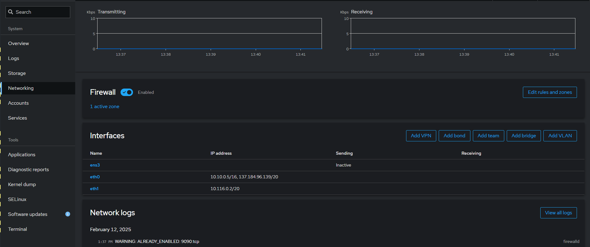This screenshot has width=590, height=247.
Task: Open the eth0 interface link
Action: click(94, 177)
